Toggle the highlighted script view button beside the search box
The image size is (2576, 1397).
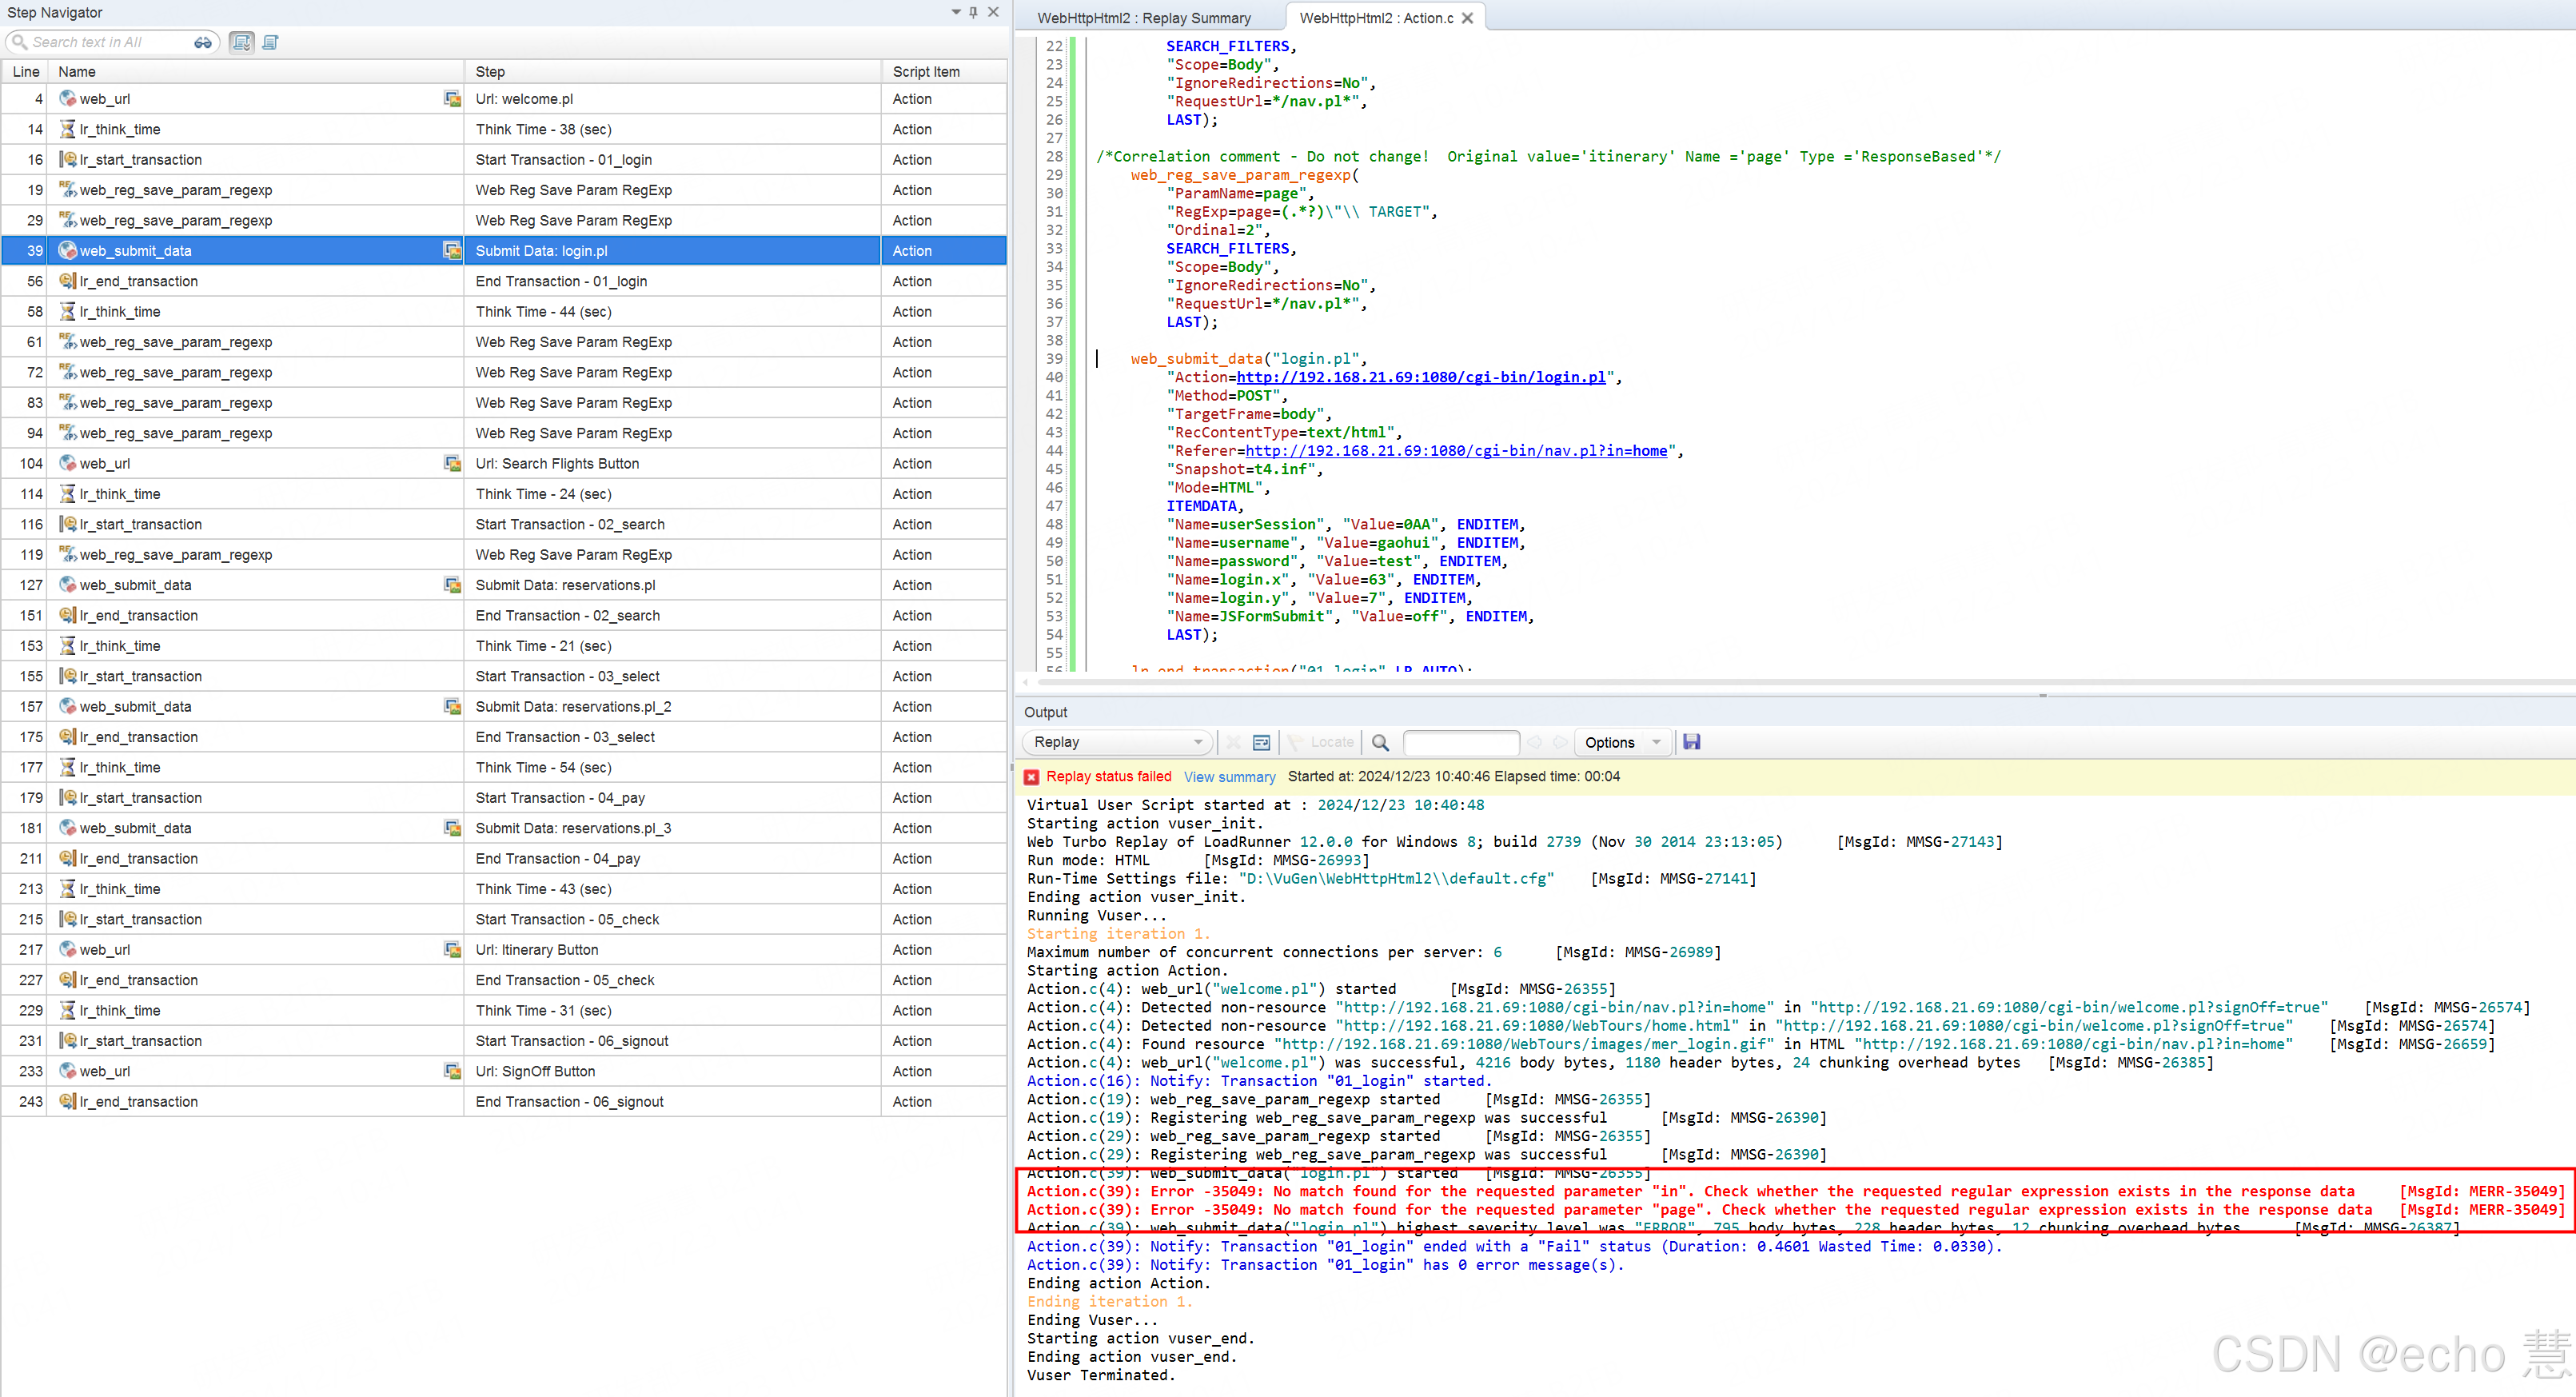[241, 42]
